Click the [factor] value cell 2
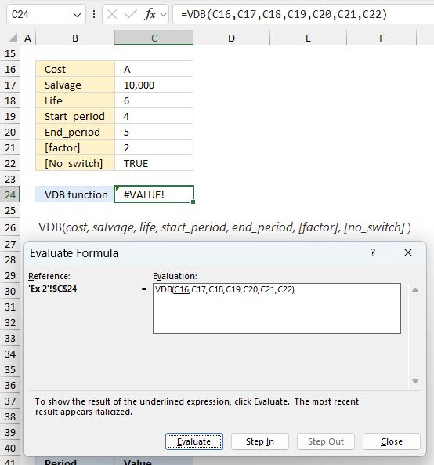The height and width of the screenshot is (465, 434). coord(154,147)
